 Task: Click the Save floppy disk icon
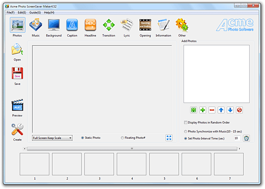(x=17, y=73)
